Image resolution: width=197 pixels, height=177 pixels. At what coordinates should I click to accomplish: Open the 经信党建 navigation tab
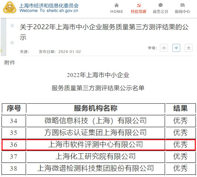click(x=138, y=8)
